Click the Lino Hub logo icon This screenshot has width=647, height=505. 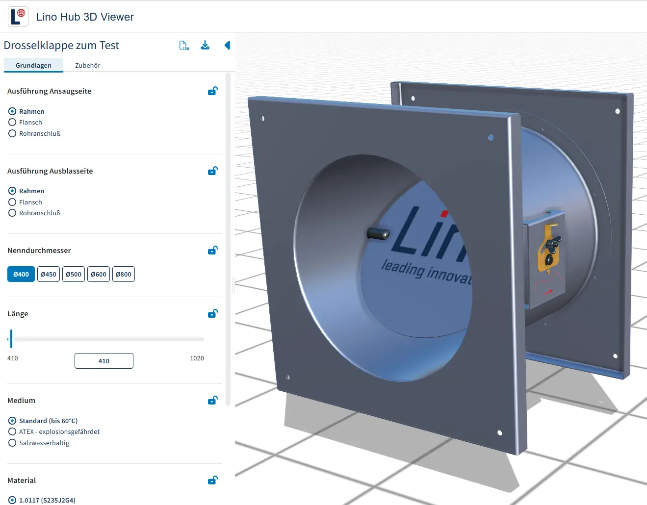(x=18, y=17)
